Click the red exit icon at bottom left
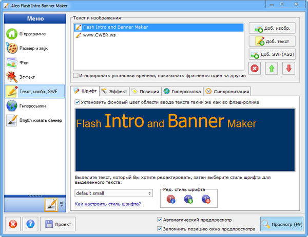Screen dimensions: 308x237 (x=13, y=224)
